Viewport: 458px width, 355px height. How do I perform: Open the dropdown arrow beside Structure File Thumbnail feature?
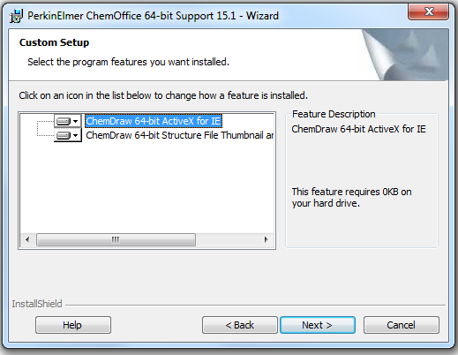pyautogui.click(x=76, y=135)
